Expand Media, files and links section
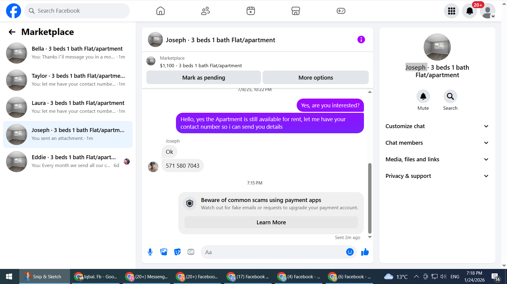 click(437, 159)
